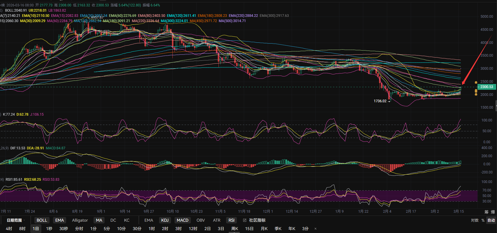Click the % percentage scale icon
497x233 pixels.
pos(483,220)
